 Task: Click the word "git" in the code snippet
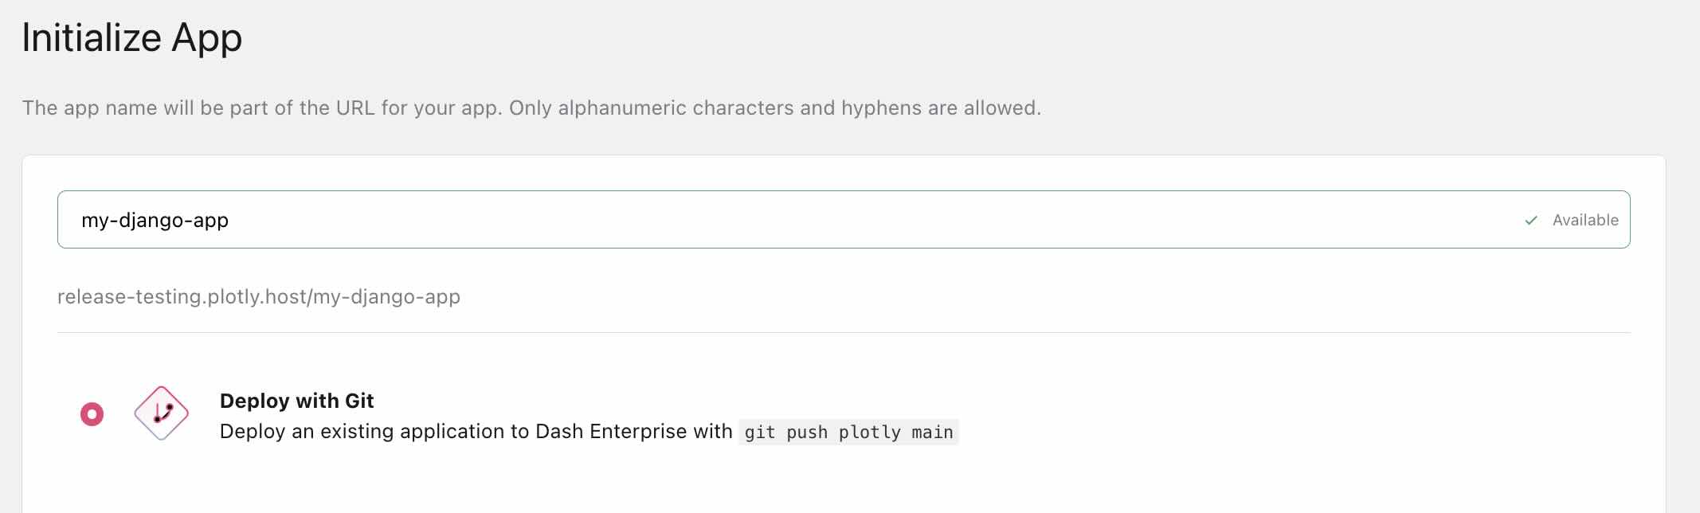(760, 432)
